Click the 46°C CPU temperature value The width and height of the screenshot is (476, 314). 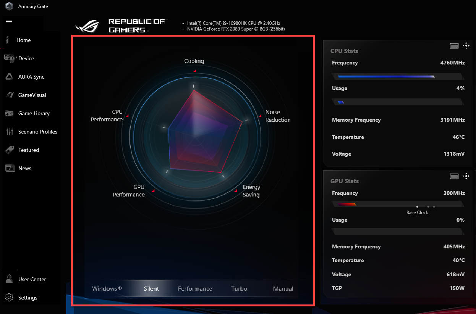tap(459, 137)
